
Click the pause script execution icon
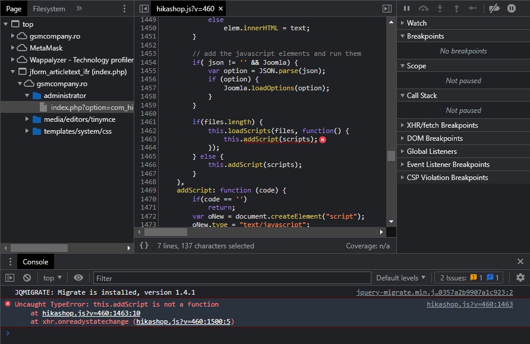click(x=407, y=8)
